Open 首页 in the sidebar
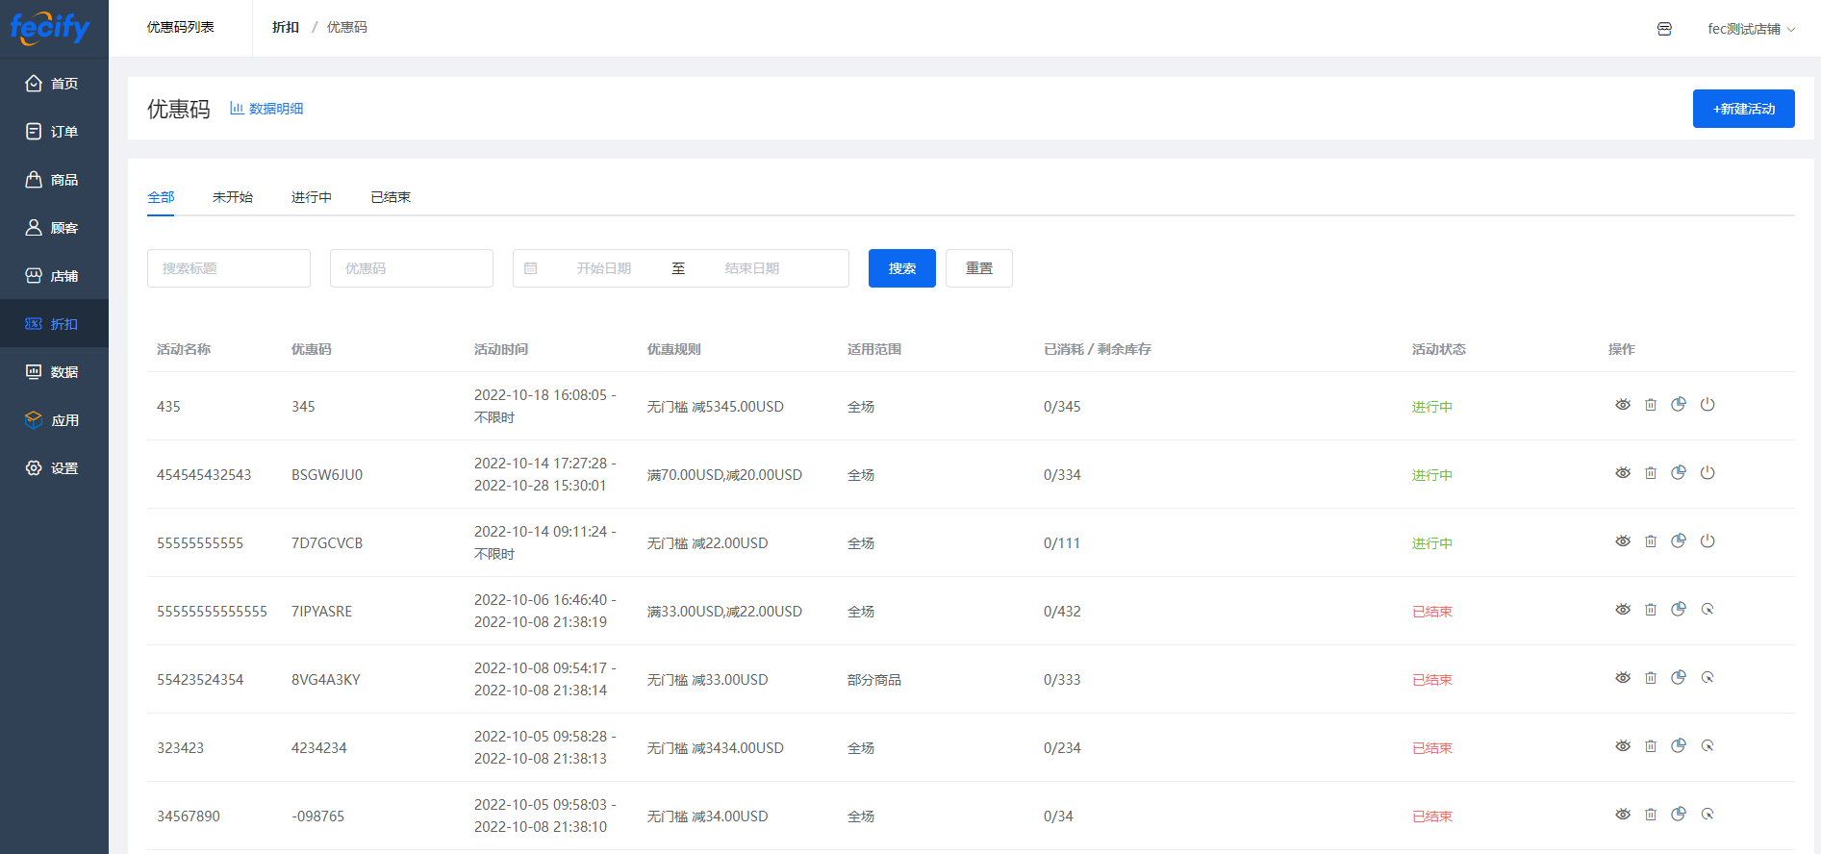Viewport: 1821px width, 854px height. point(54,84)
